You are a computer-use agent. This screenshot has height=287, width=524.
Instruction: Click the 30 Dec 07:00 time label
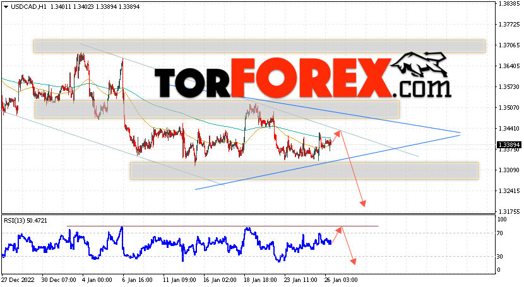(x=59, y=279)
